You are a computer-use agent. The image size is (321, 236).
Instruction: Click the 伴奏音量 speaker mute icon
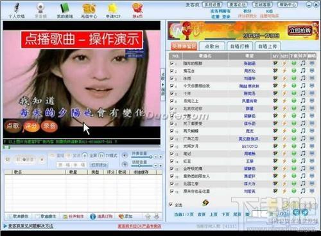(x=125, y=156)
